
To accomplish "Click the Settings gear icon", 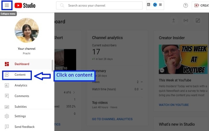I will [x=7, y=116].
